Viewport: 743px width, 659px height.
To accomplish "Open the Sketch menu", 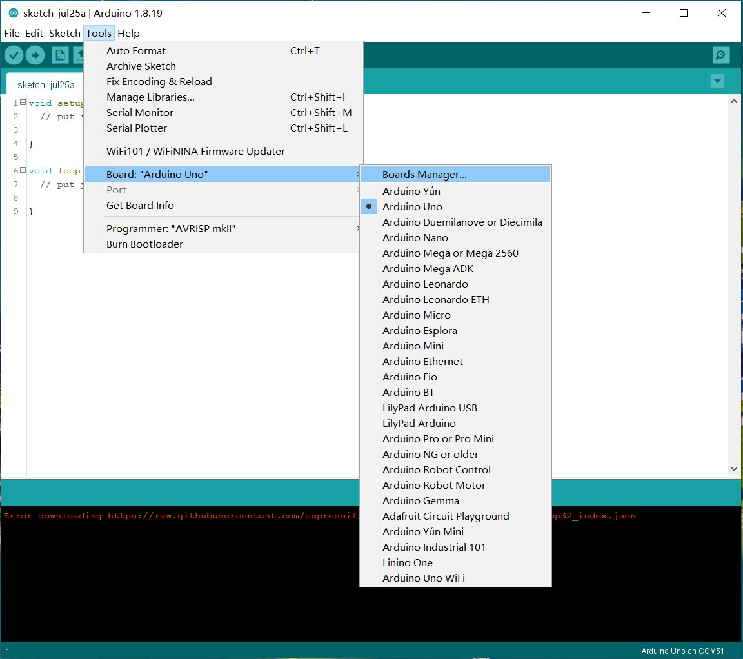I will pyautogui.click(x=64, y=33).
